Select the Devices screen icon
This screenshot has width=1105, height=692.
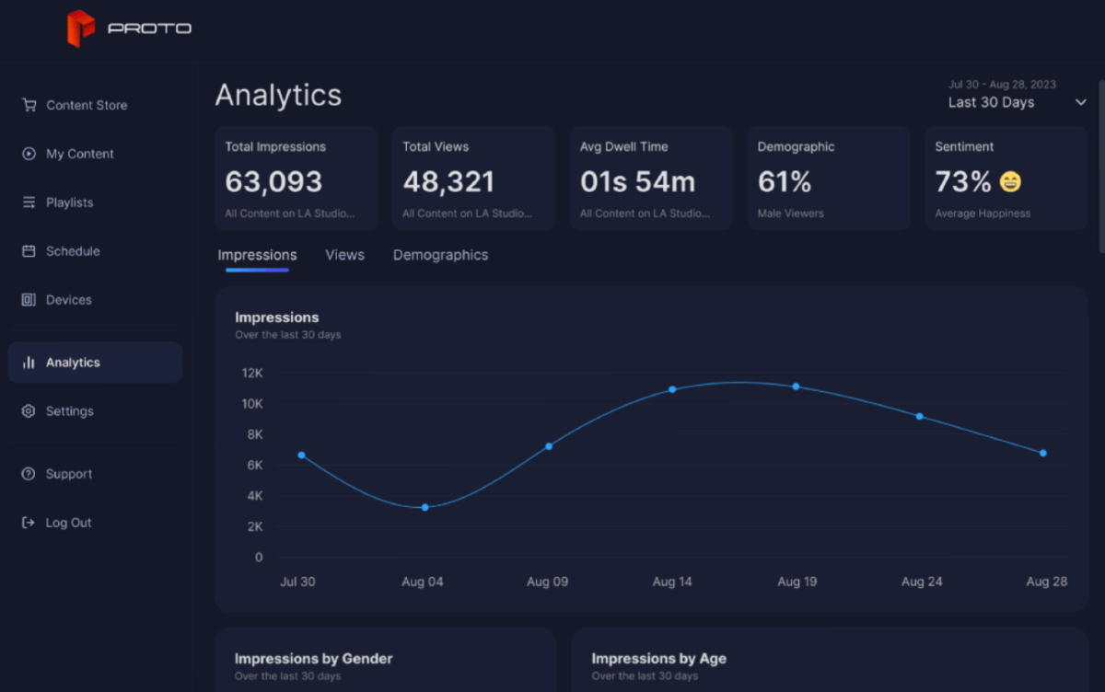pyautogui.click(x=28, y=299)
